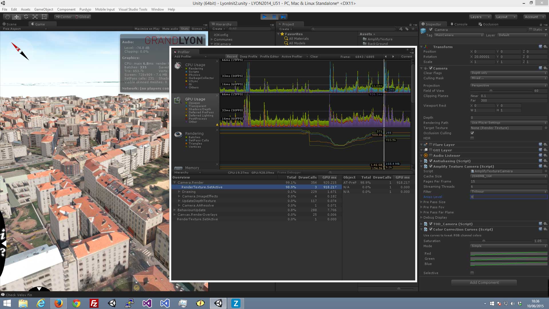Image resolution: width=549 pixels, height=309 pixels.
Task: Open the Clear Flags dropdown
Action: tap(509, 73)
